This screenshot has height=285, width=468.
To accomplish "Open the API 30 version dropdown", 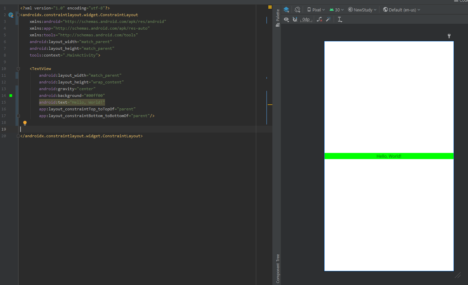I will [x=337, y=10].
